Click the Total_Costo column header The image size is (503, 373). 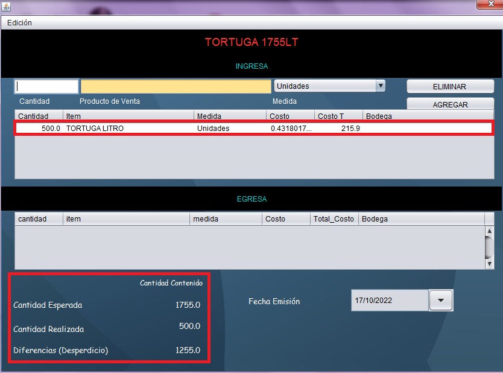pos(334,219)
